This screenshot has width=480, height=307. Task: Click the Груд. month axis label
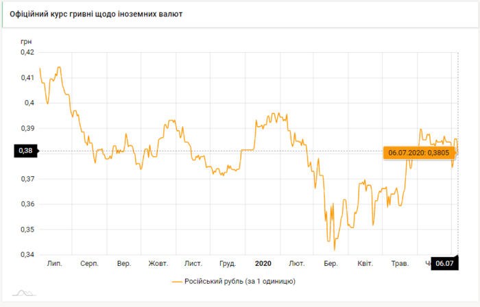tap(228, 263)
